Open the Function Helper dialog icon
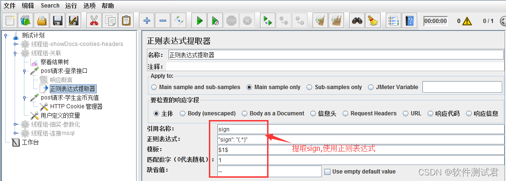Image resolution: width=506 pixels, height=181 pixels. (x=394, y=21)
